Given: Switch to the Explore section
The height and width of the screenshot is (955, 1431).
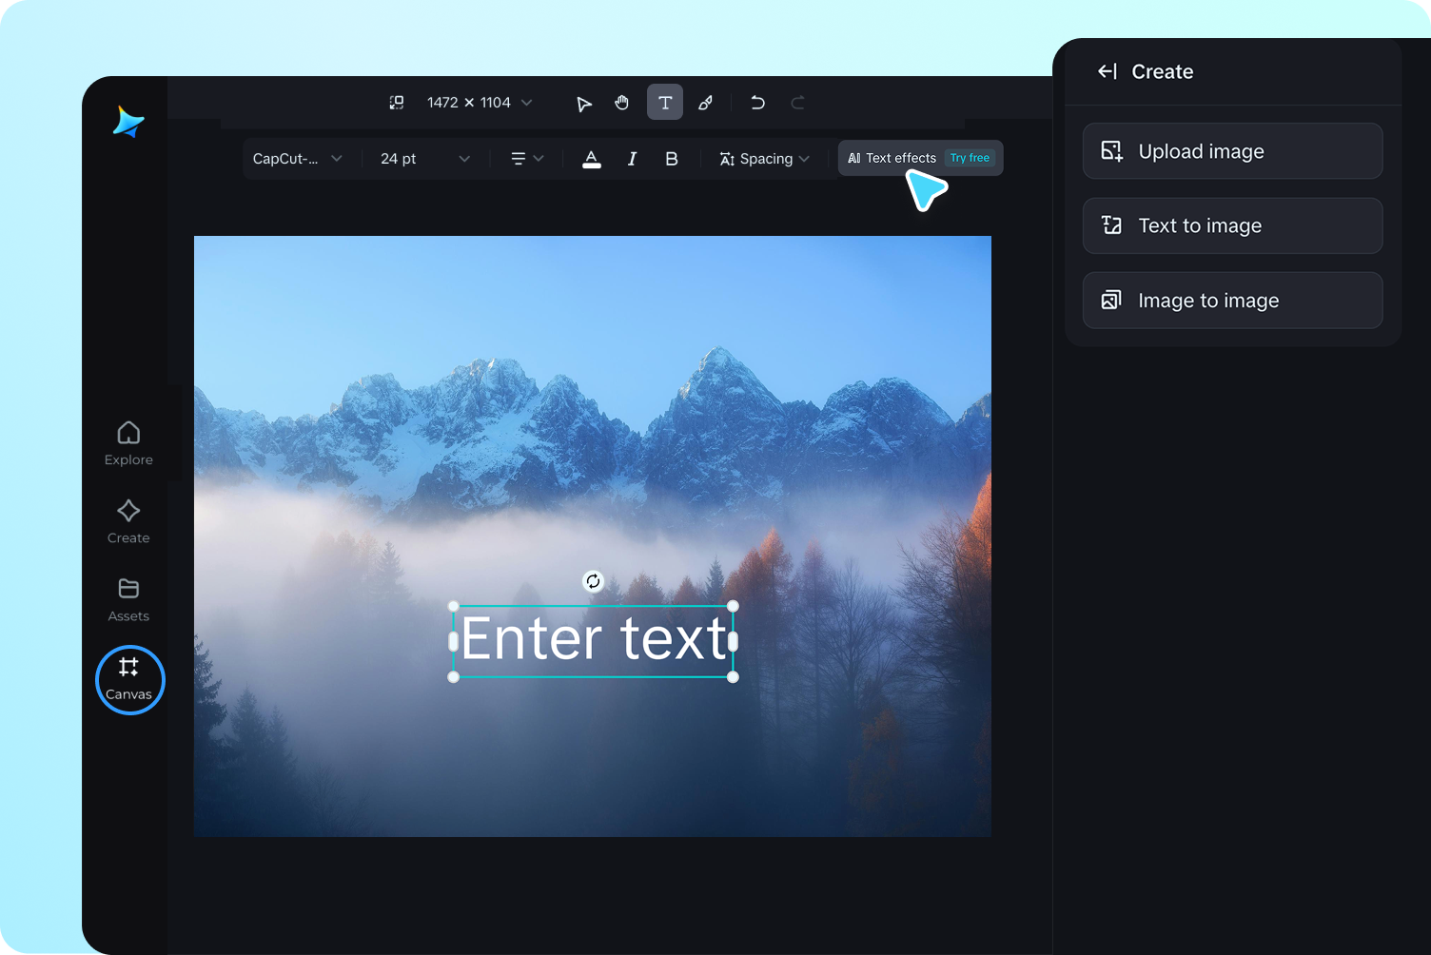Looking at the screenshot, I should coord(127,442).
